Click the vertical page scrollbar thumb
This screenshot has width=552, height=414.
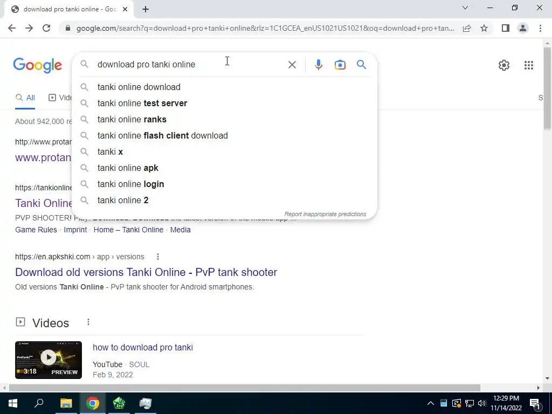coord(547,88)
